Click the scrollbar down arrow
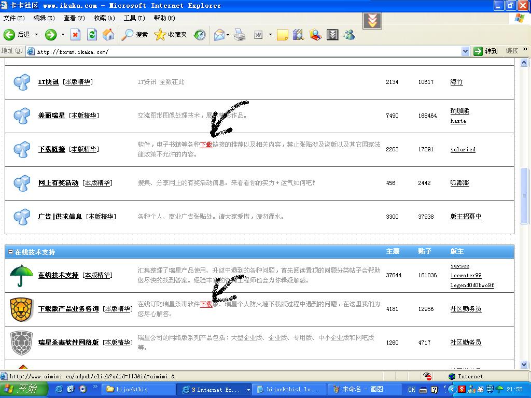Screen dimensions: 531x398 [524, 364]
